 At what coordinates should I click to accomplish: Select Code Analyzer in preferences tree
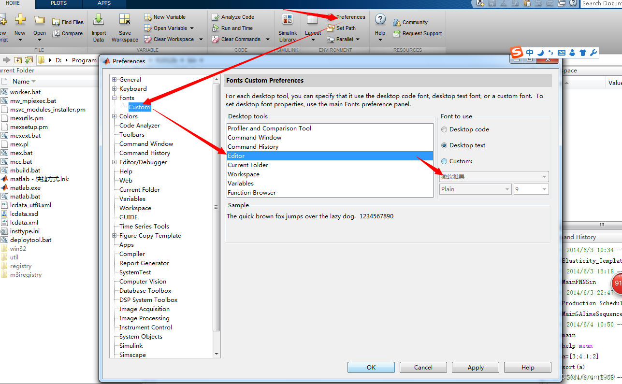[140, 126]
